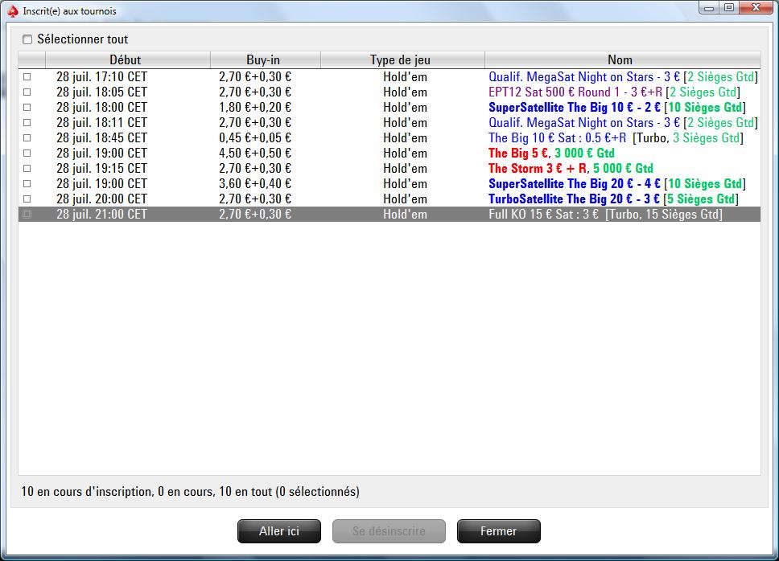Click Hold'em in the 21:00 CET row
779x561 pixels.
405,215
